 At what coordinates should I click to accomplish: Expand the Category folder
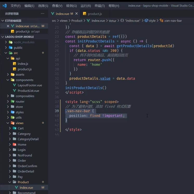coord(24,134)
